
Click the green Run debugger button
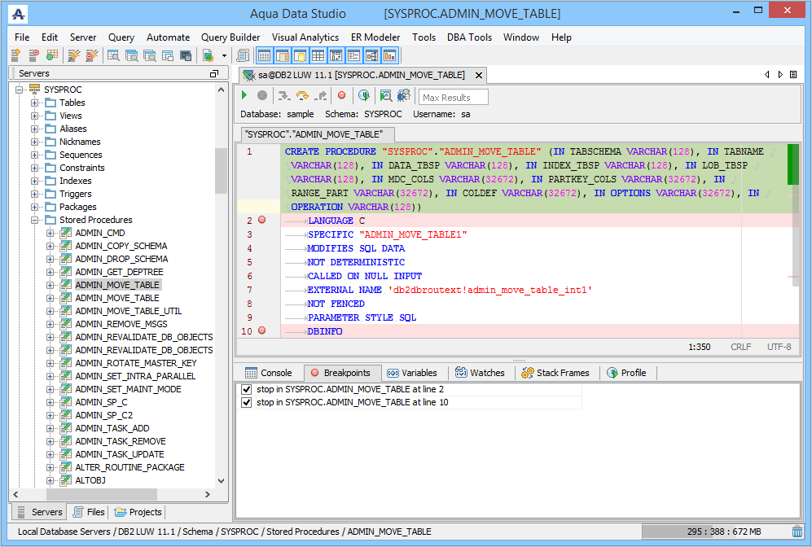click(x=244, y=96)
